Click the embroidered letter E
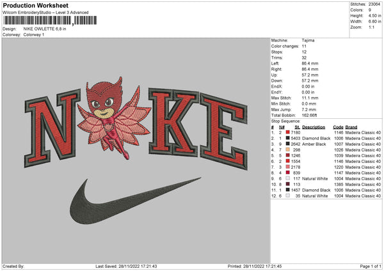 point(224,131)
